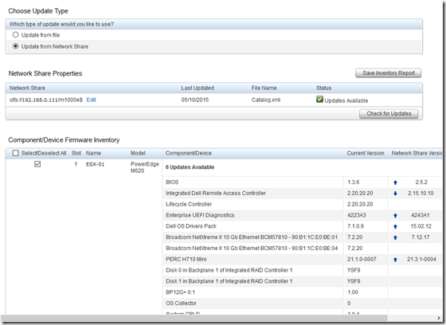The image size is (446, 325).
Task: Click the Check for Updates button
Action: [389, 114]
